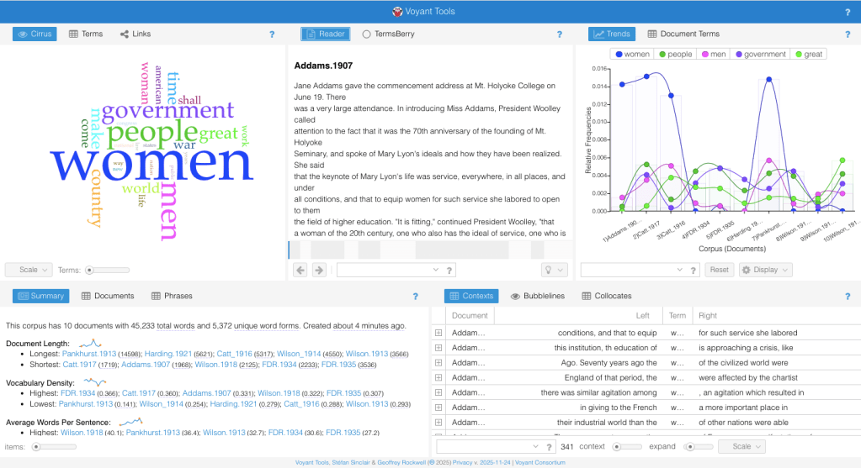The image size is (861, 468).
Task: Toggle the 'women' series in Trends legend
Action: (x=632, y=54)
